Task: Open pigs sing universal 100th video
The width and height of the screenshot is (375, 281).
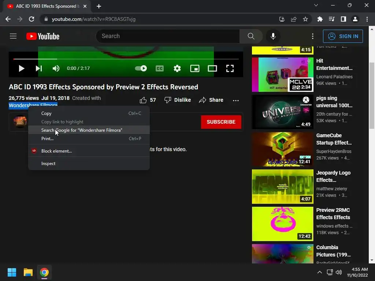Action: point(283,112)
